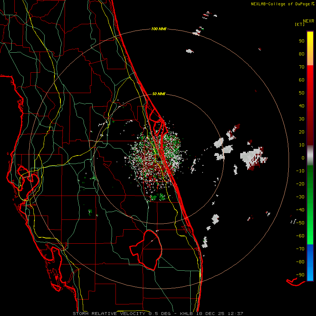Click the 0 value on velocity scale

303,158
